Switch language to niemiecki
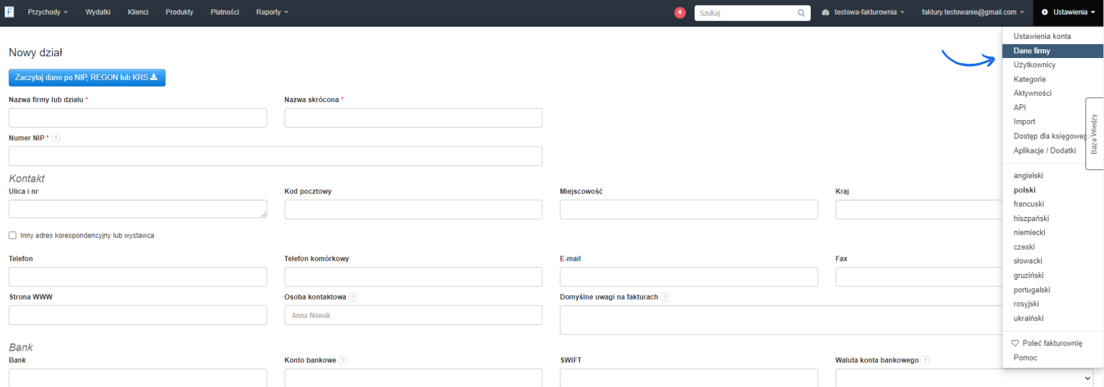 pyautogui.click(x=1029, y=233)
